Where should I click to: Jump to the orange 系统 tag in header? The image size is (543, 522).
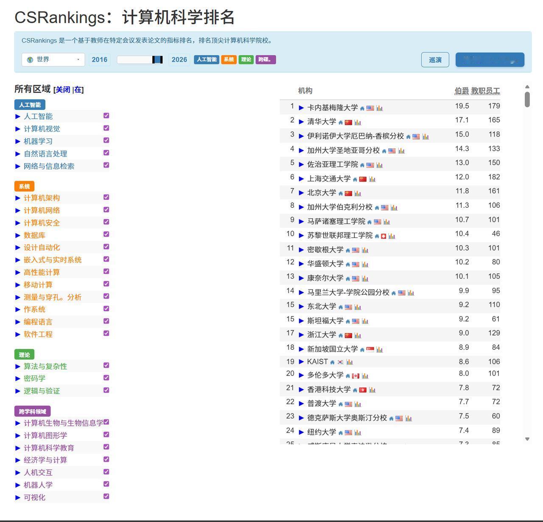[229, 59]
